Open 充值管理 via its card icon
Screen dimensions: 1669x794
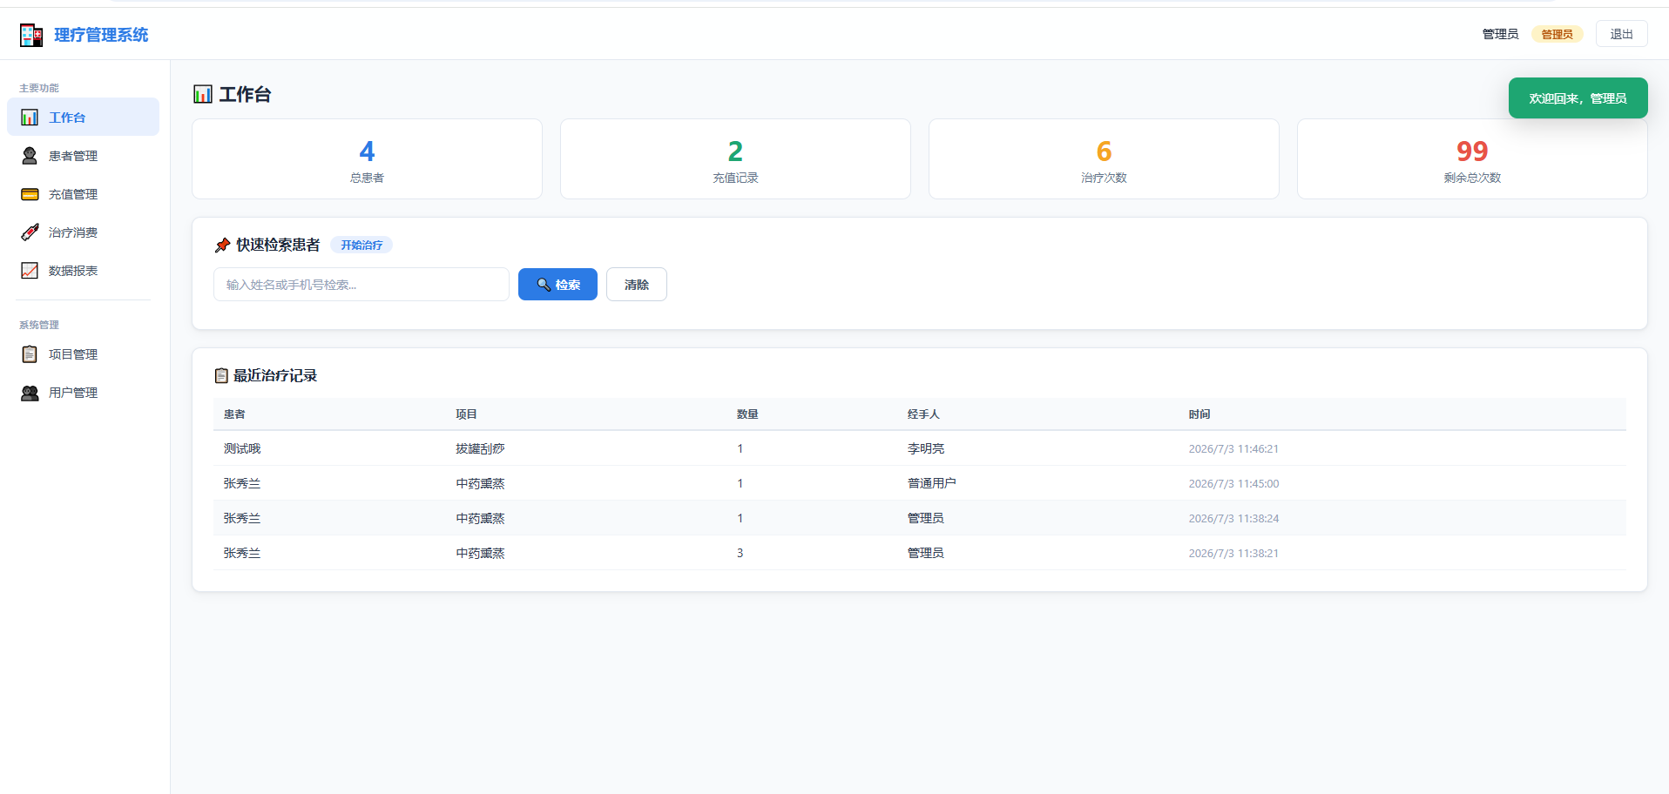click(x=30, y=194)
